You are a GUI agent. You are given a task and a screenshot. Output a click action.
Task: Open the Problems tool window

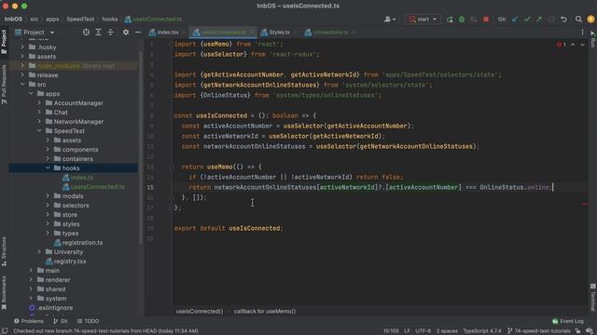point(29,321)
